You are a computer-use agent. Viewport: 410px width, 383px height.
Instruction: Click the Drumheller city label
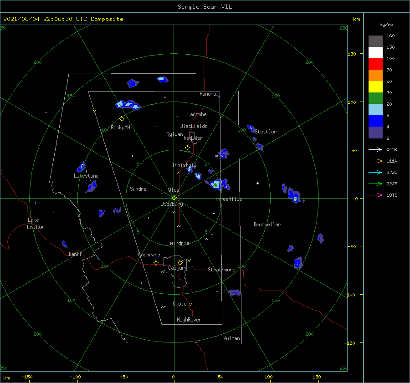267,225
